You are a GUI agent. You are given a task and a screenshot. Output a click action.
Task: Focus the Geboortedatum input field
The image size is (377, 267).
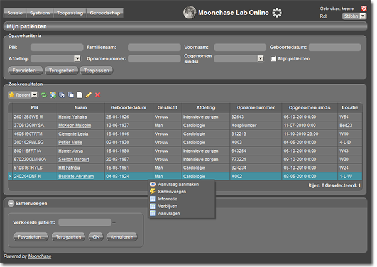click(335, 47)
